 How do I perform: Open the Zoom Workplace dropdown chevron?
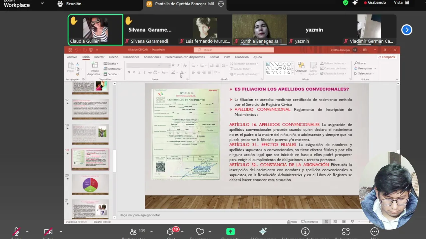click(x=42, y=3)
